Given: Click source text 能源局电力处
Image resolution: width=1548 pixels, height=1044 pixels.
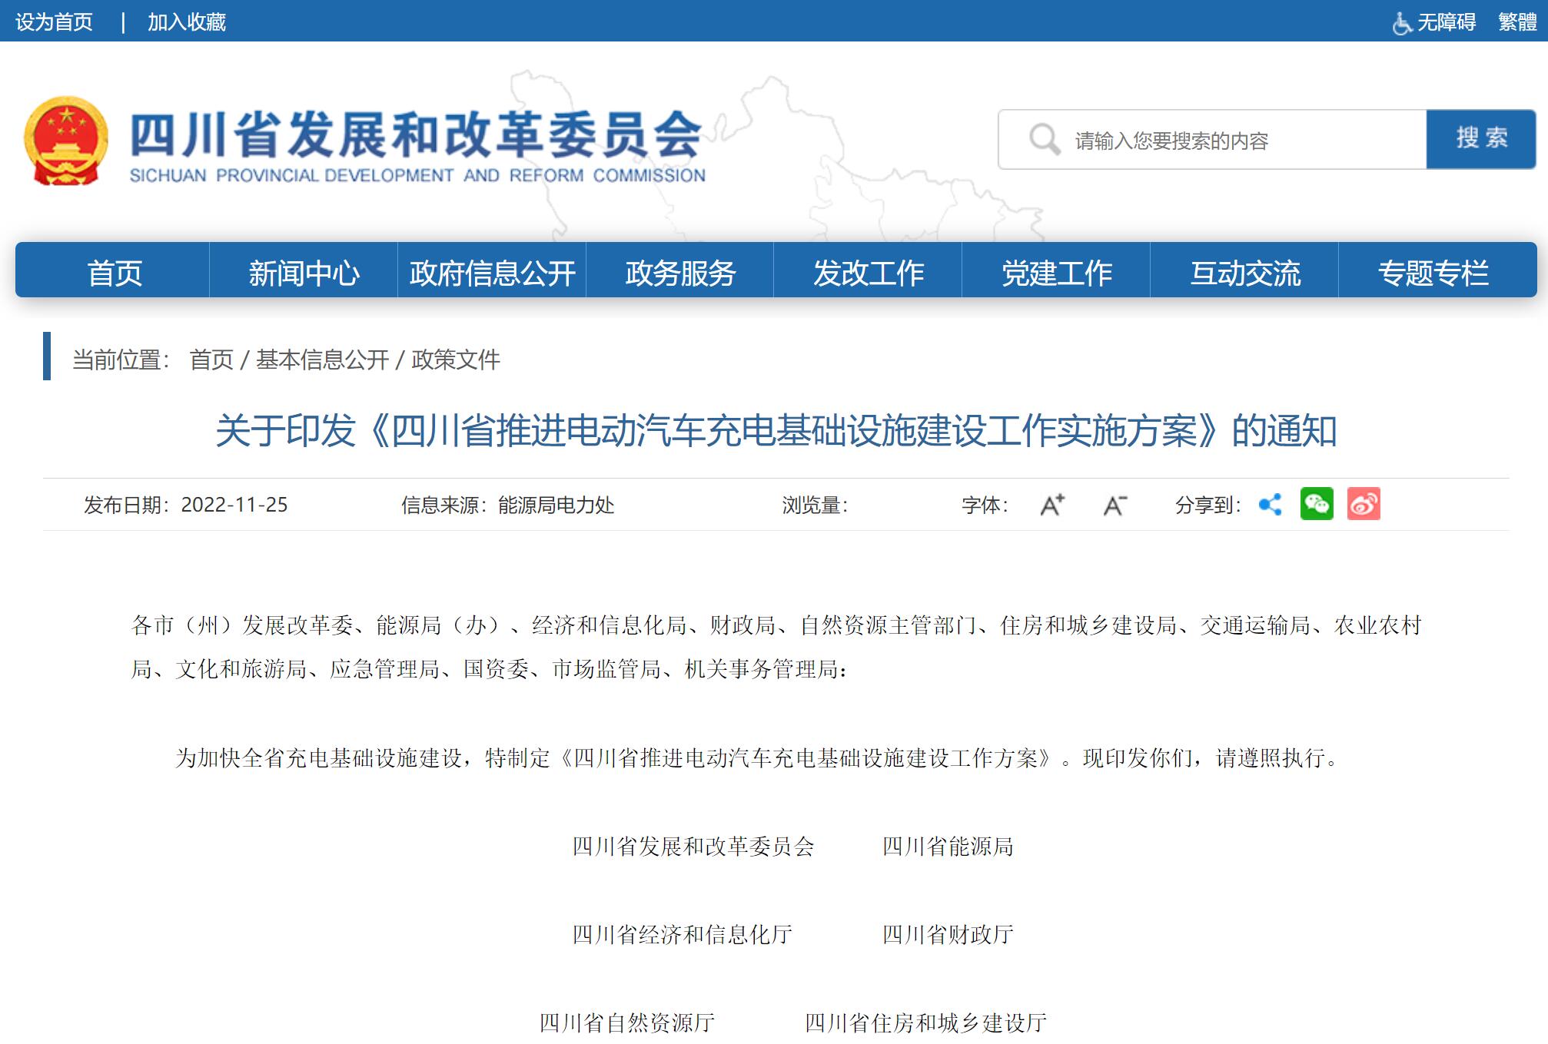Looking at the screenshot, I should point(556,505).
